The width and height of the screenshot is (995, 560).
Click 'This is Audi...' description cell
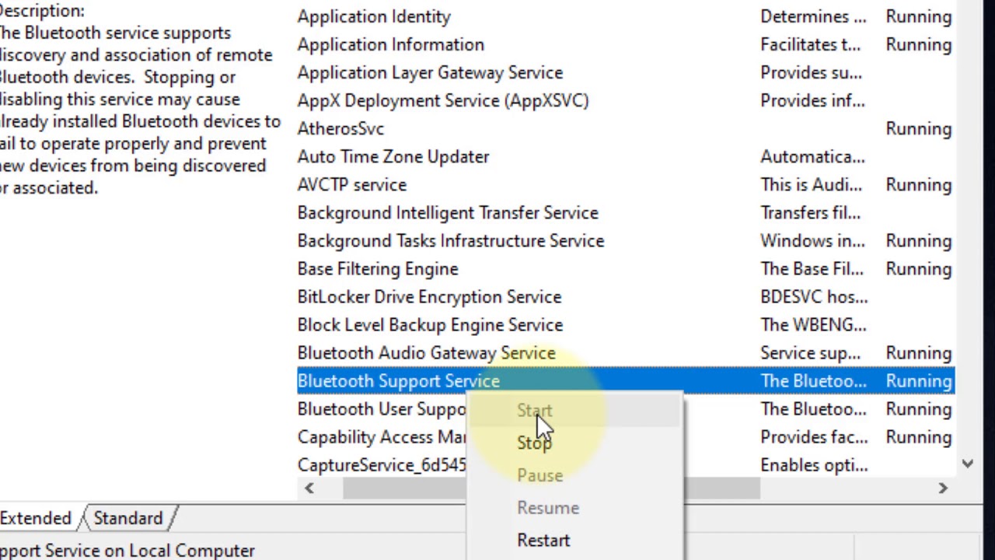point(811,184)
